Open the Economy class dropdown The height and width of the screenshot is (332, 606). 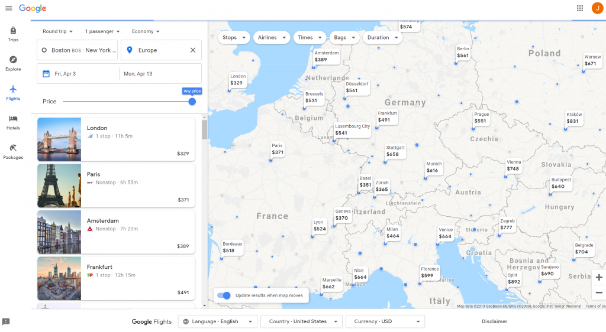146,31
